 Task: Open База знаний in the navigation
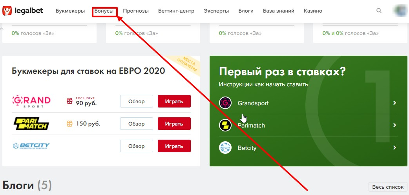[x=279, y=11]
